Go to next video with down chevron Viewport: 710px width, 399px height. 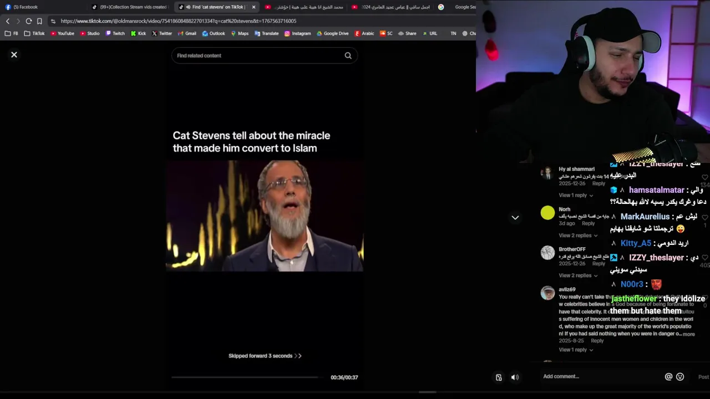[x=515, y=218]
